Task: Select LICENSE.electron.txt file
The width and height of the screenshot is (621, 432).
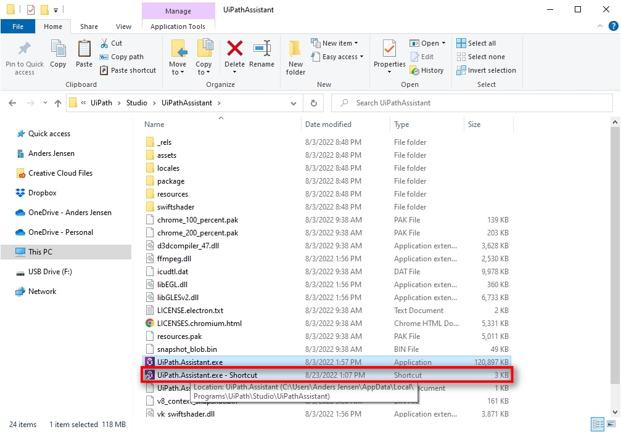Action: [x=327, y=311]
